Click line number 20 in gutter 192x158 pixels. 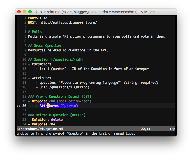24,106
